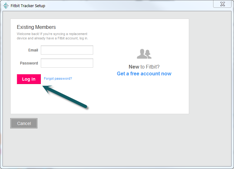Follow the Get a free account now link
The height and width of the screenshot is (169, 234).
[x=144, y=74]
